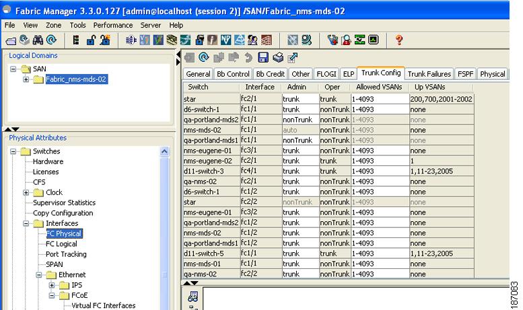Click the NP tool icon
This screenshot has width=523, height=310.
click(225, 40)
